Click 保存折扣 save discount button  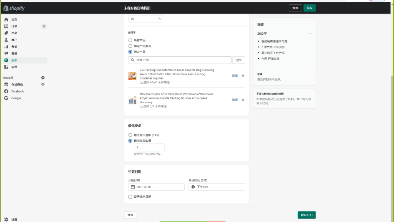[x=306, y=215]
